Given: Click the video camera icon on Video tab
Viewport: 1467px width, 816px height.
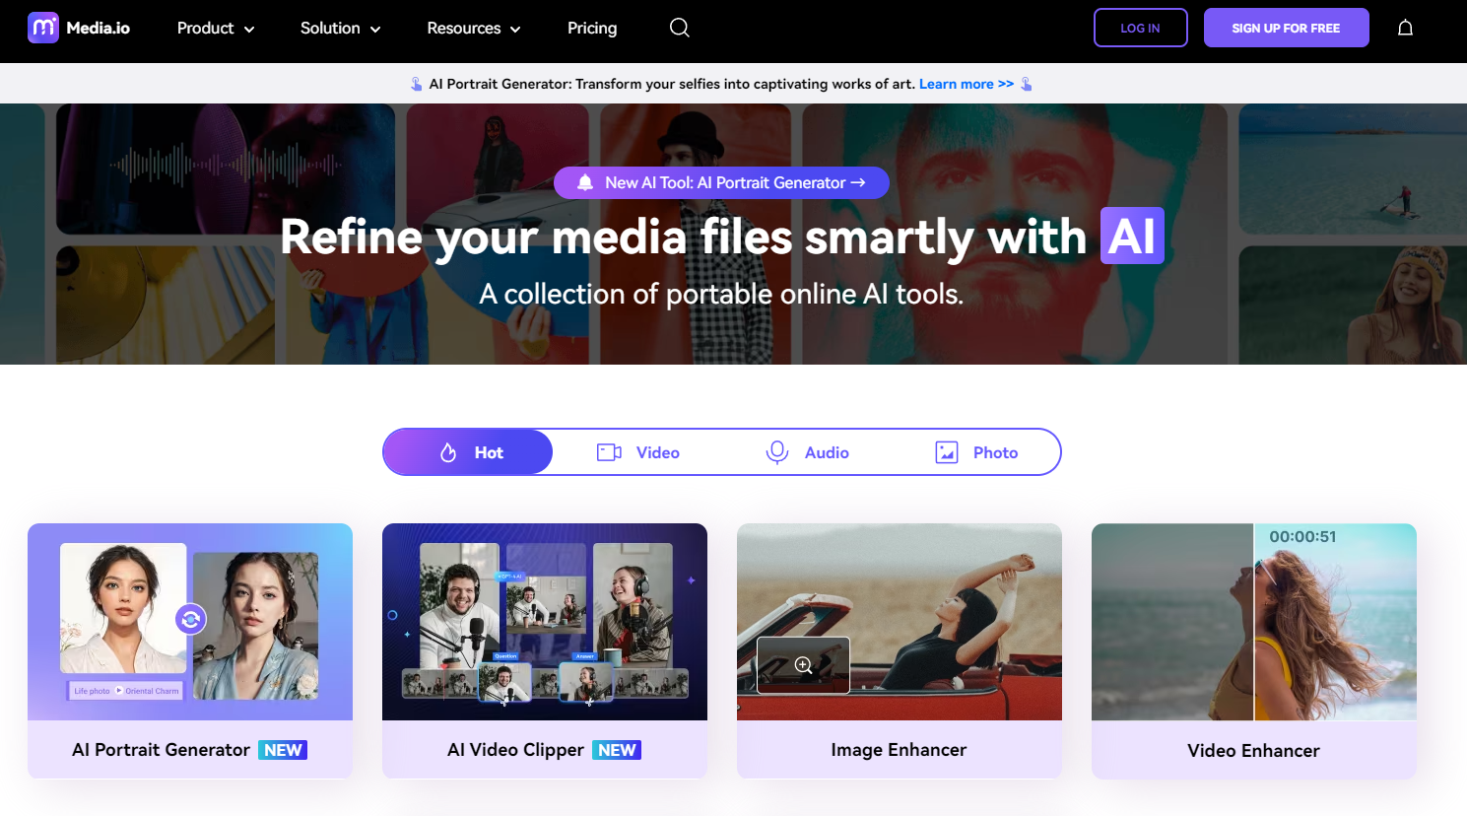Looking at the screenshot, I should tap(609, 452).
